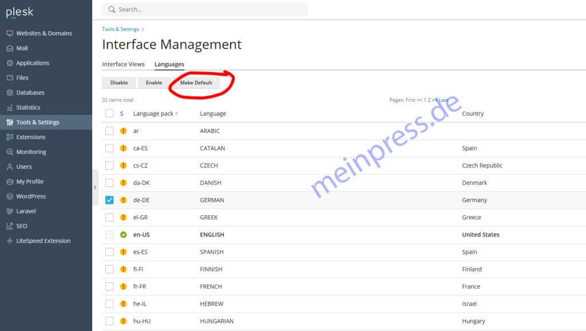586x331 pixels.
Task: Toggle the select-all checkbox in header
Action: coord(109,113)
